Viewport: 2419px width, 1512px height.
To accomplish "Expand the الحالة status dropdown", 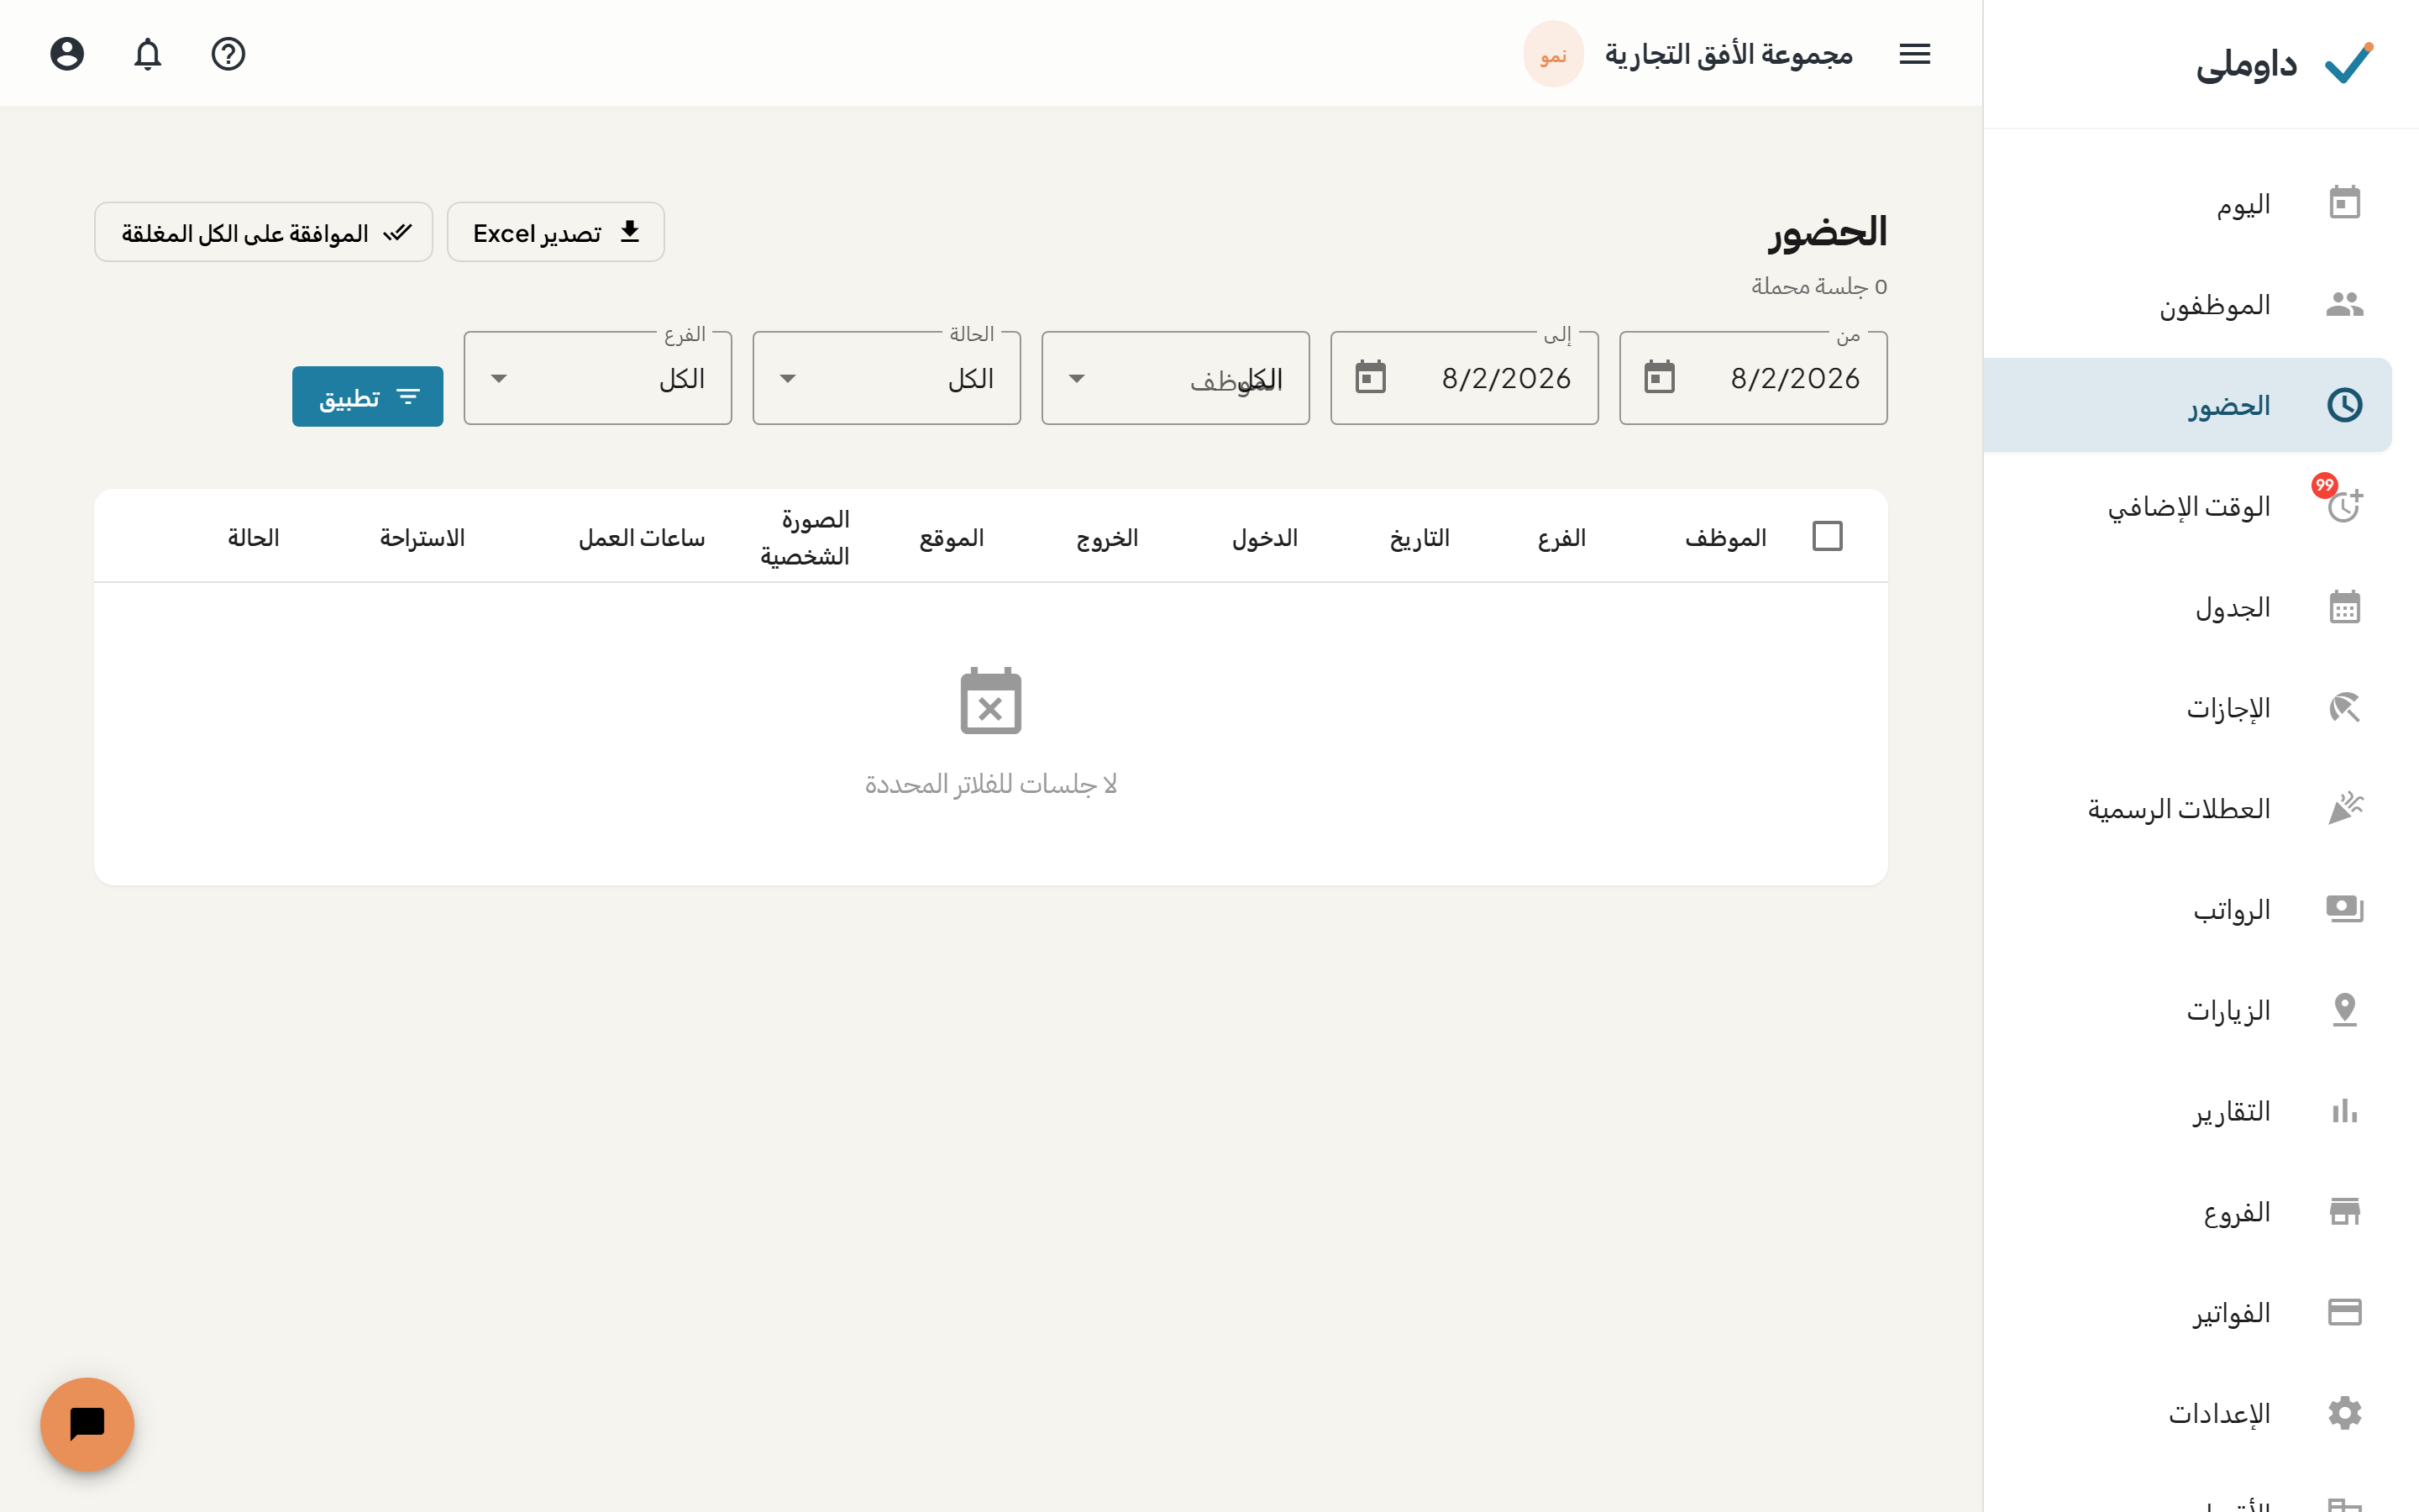I will pyautogui.click(x=887, y=378).
